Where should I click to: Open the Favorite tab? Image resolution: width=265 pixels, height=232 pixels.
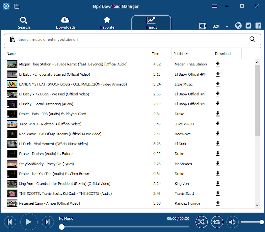[107, 23]
